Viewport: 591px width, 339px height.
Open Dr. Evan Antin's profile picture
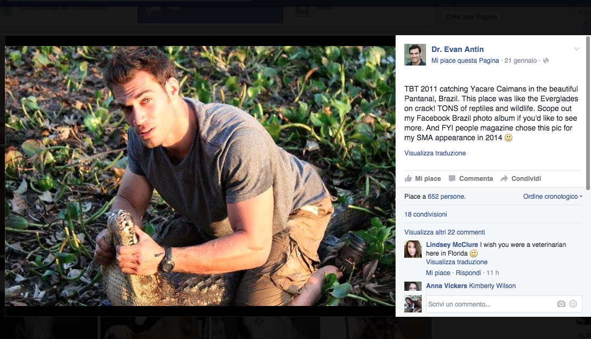click(415, 55)
